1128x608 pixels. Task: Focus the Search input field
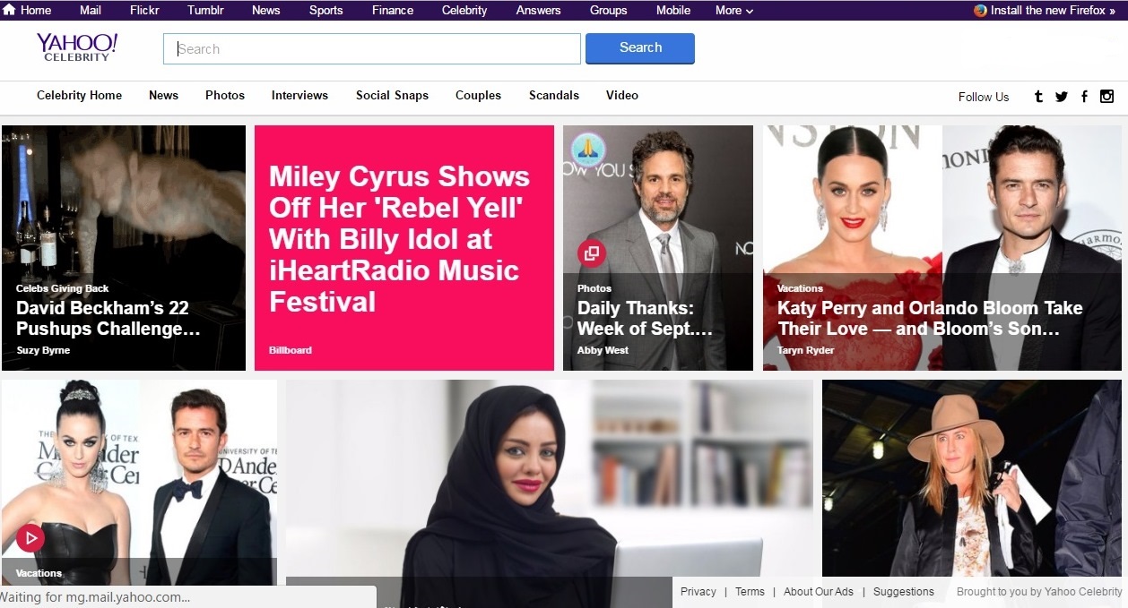tap(372, 49)
